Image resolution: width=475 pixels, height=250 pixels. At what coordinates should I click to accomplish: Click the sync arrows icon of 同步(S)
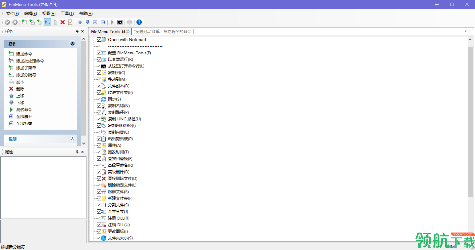pyautogui.click(x=104, y=99)
